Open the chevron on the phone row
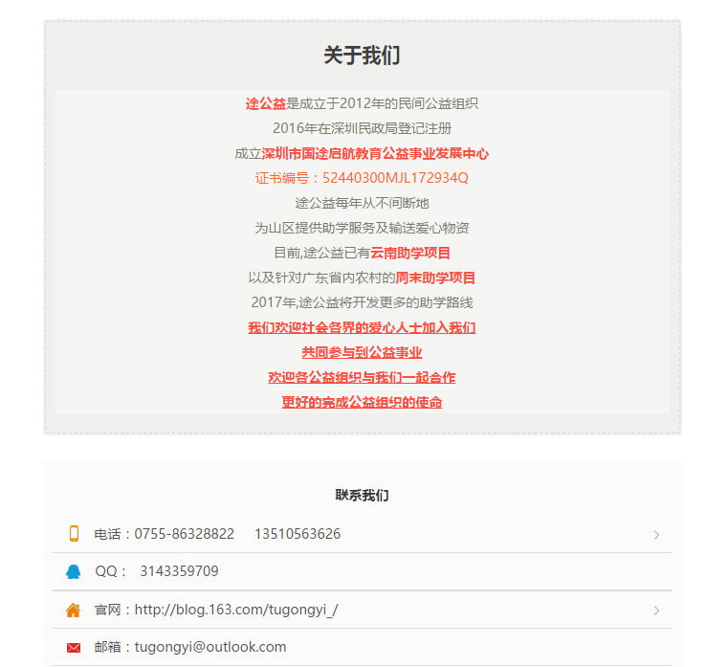The width and height of the screenshot is (706, 667). point(656,535)
